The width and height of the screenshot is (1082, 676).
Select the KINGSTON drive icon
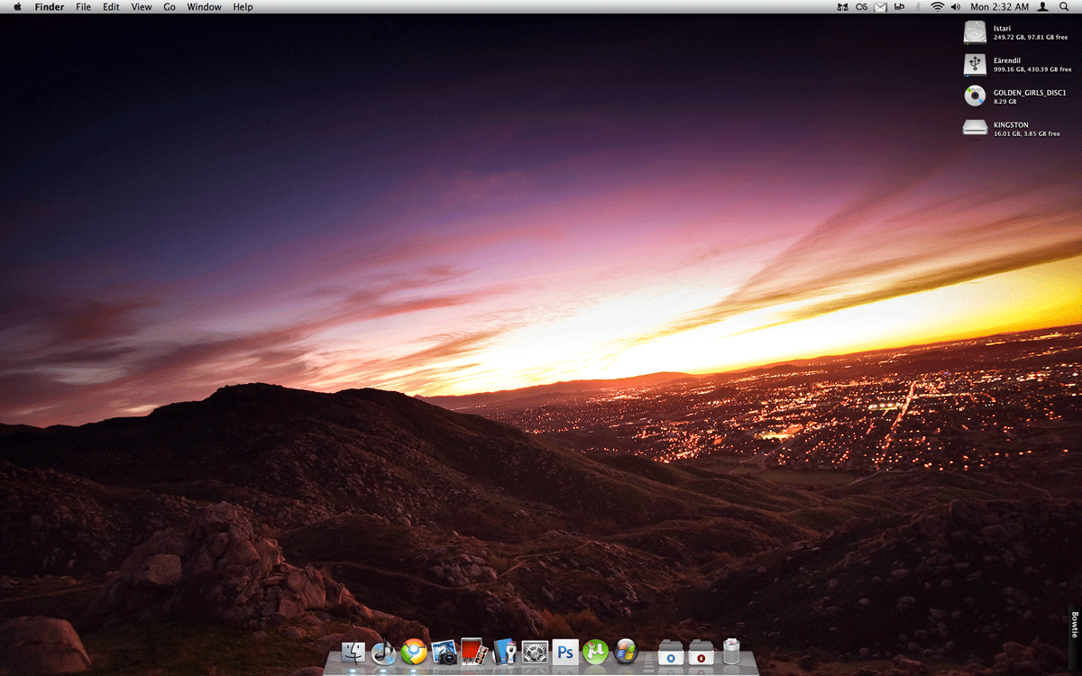[975, 128]
